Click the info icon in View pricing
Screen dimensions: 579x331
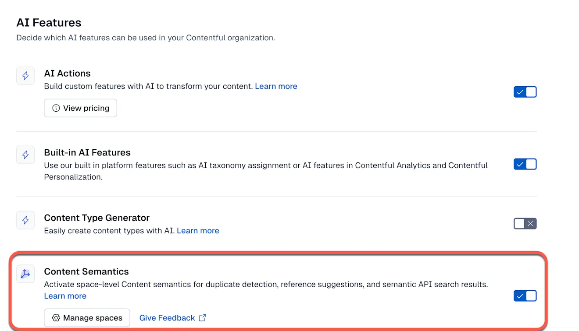pos(56,108)
